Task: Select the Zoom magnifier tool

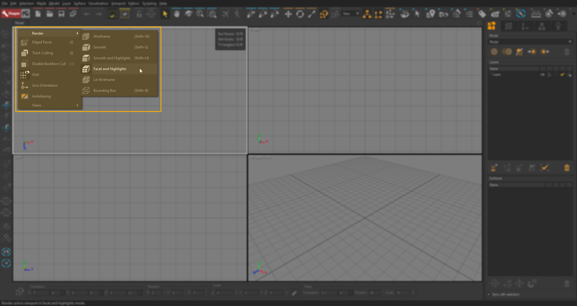Action: (x=200, y=14)
